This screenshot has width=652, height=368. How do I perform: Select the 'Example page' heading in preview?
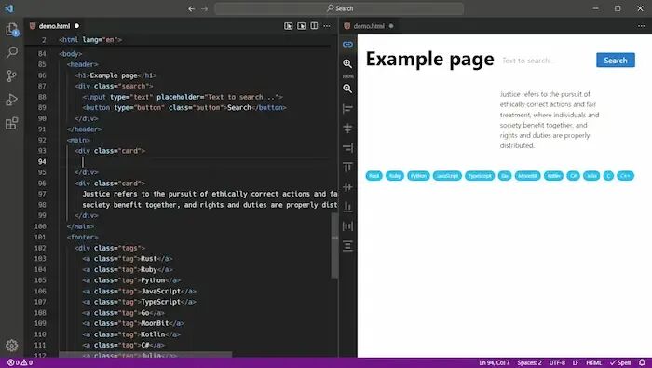(429, 59)
